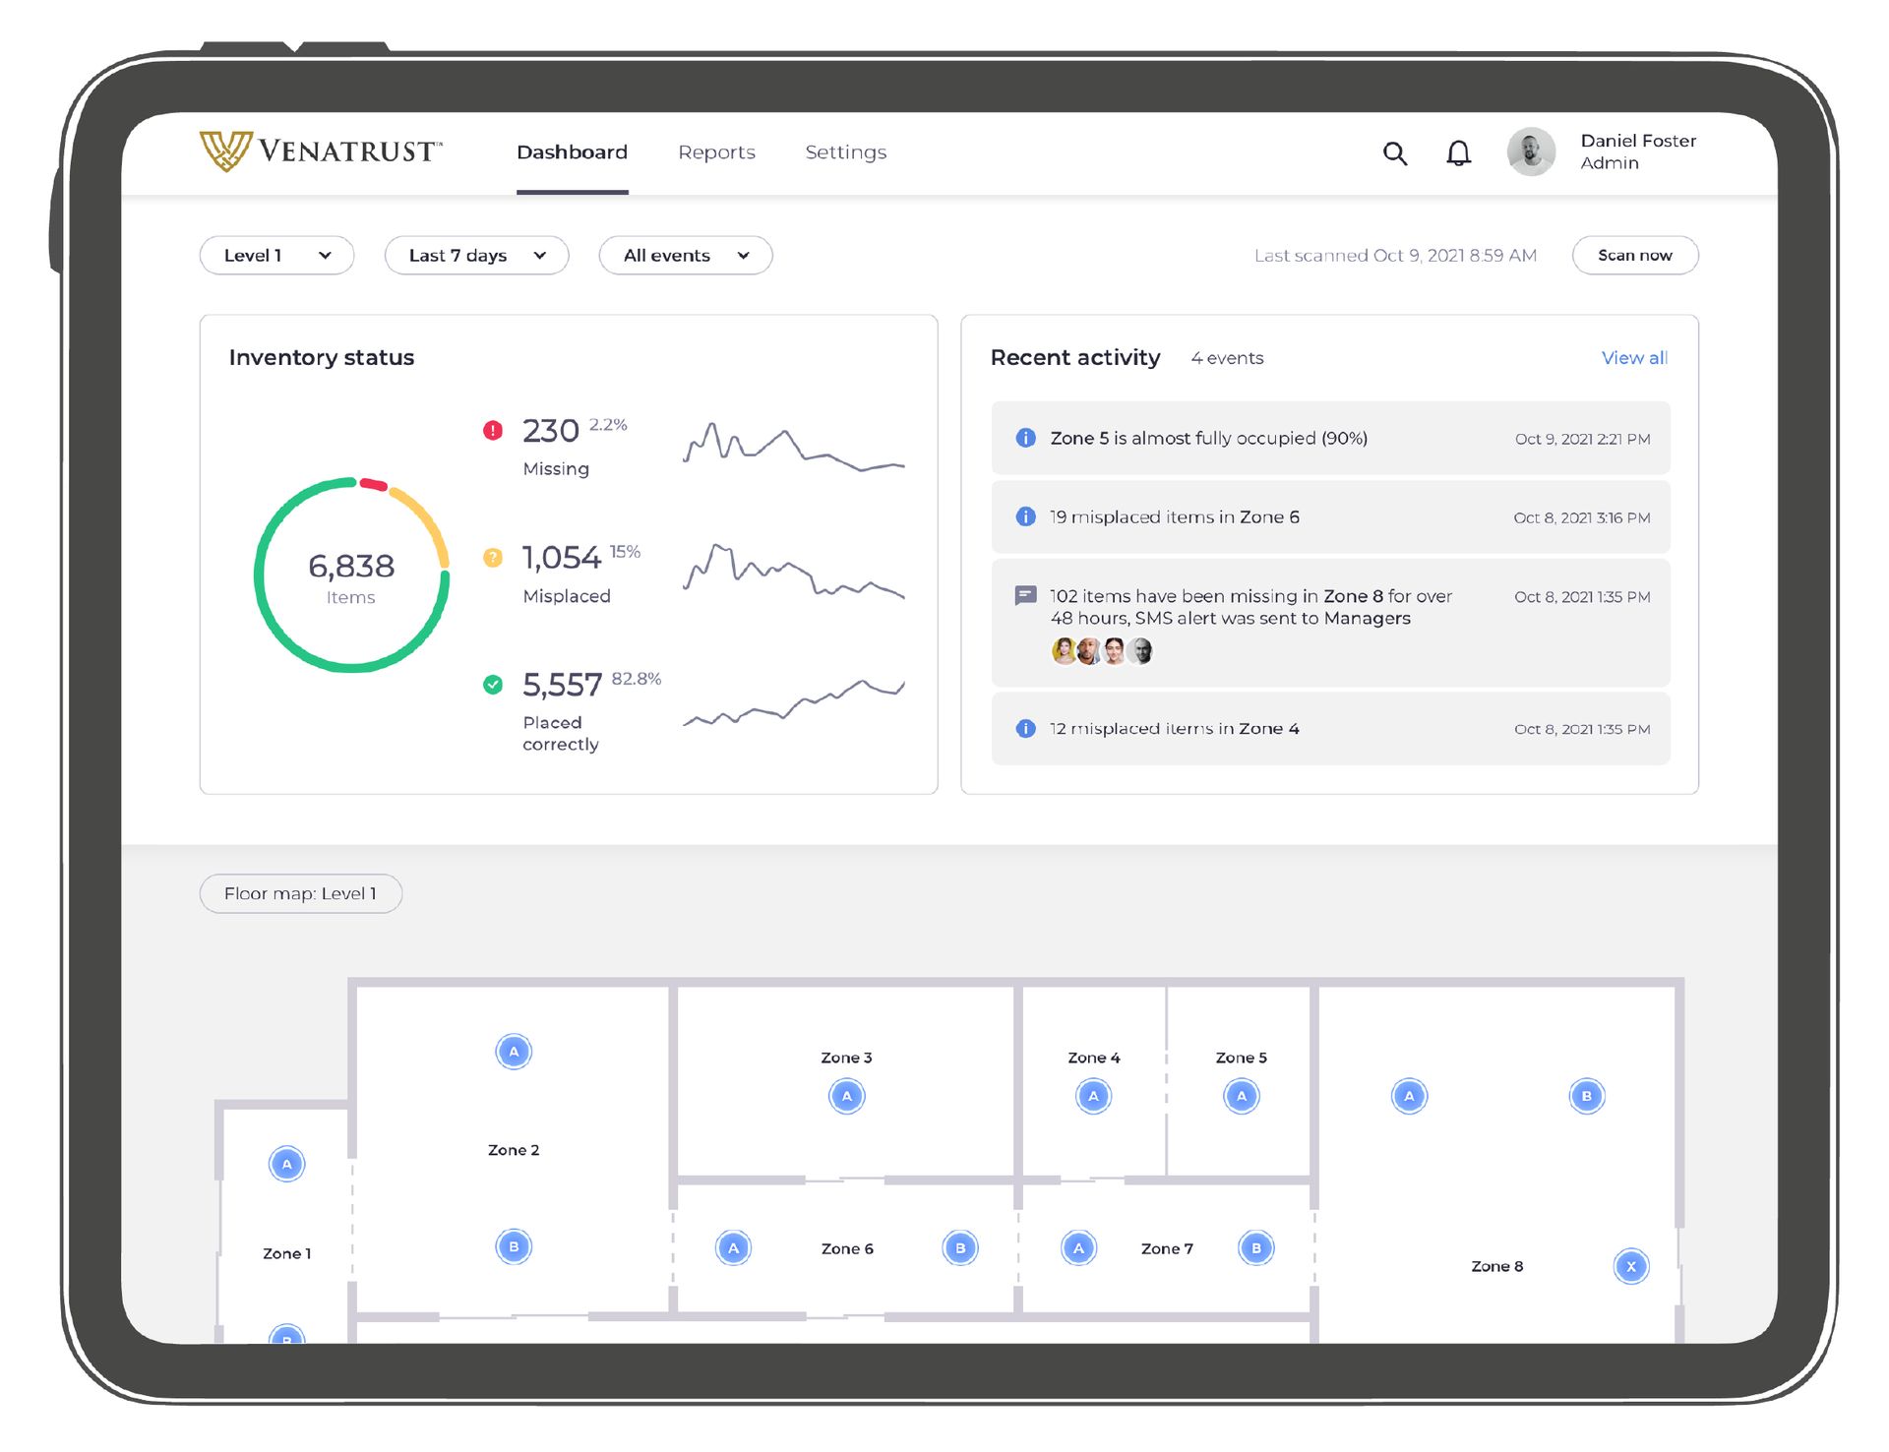Click the View all link

coord(1633,358)
